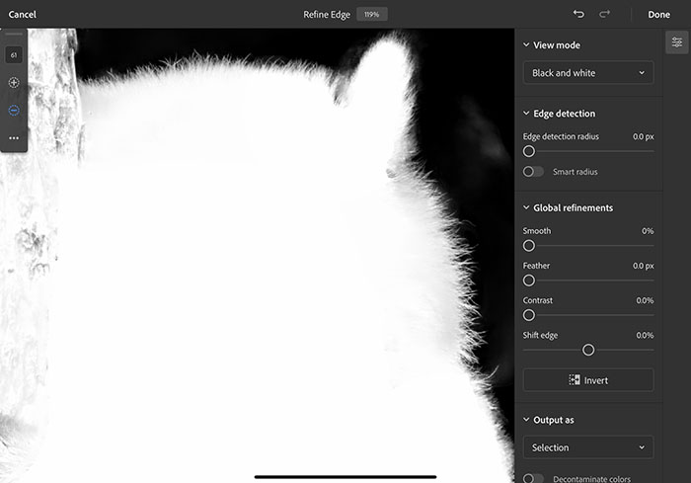This screenshot has height=483, width=691.
Task: Turn on Decontaminate colors
Action: (x=533, y=479)
